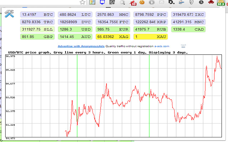
Task: Click the bookmark star icon
Action: click(x=82, y=2)
